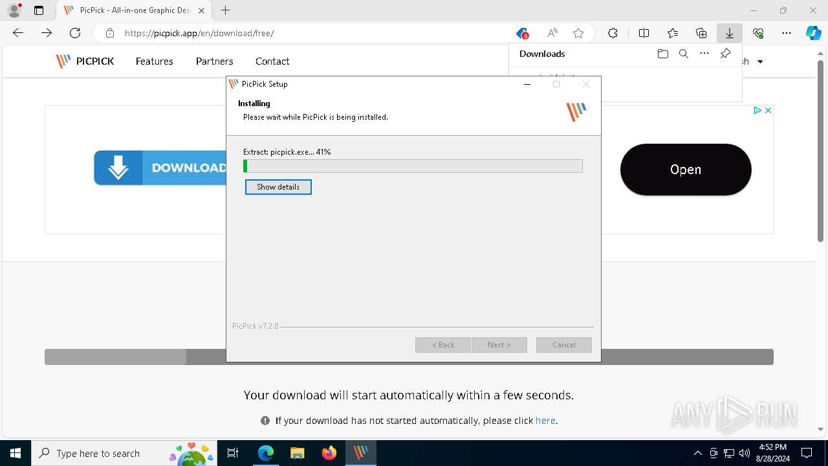828x466 pixels.
Task: Expand language dropdown arrow on site
Action: (x=760, y=61)
